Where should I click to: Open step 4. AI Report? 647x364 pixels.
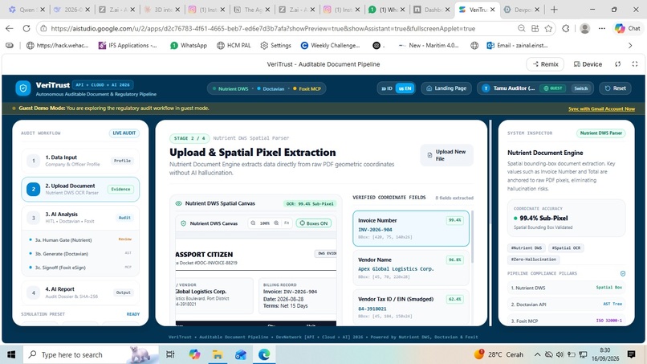[80, 292]
